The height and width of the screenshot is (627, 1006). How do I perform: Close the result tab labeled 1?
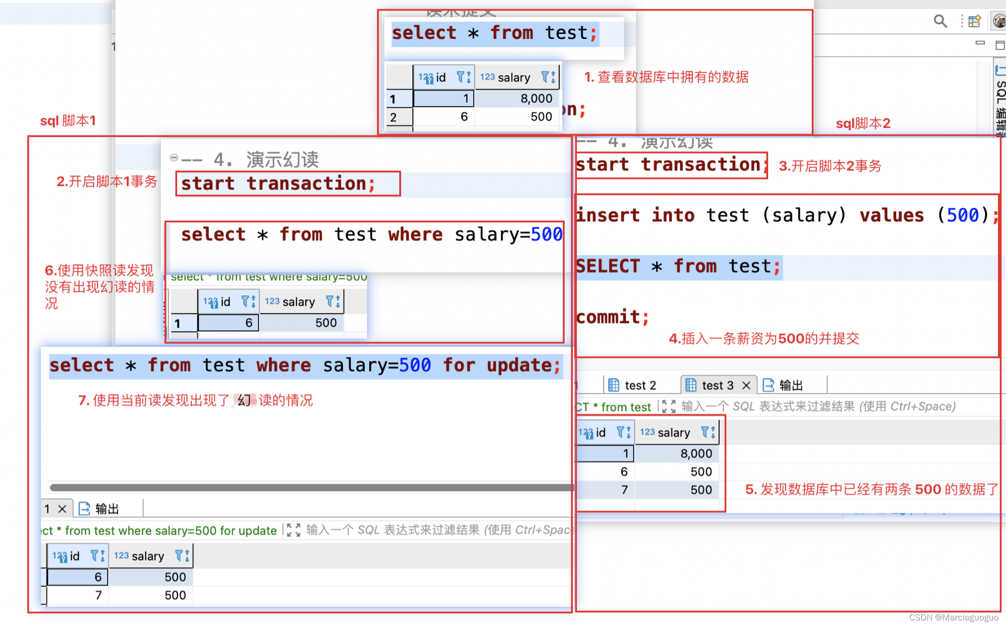click(62, 509)
